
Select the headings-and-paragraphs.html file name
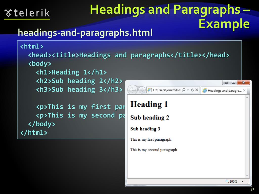click(x=85, y=33)
